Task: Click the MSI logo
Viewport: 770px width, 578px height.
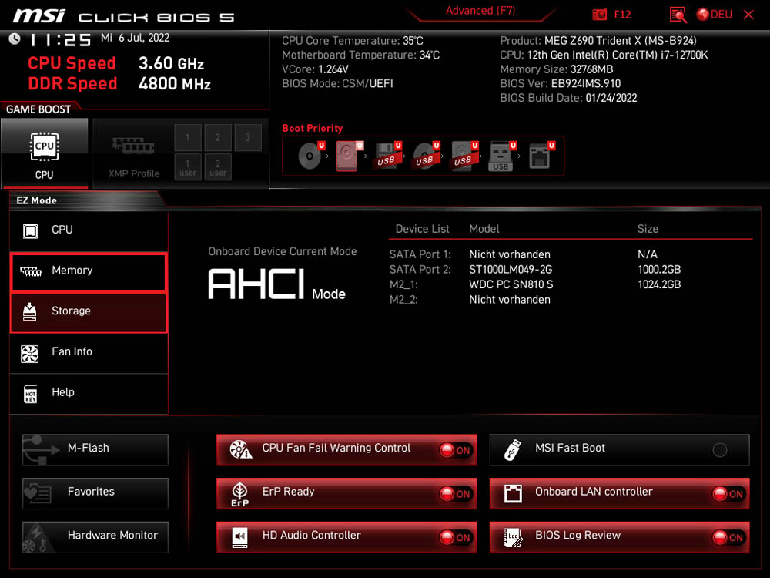Action: 39,15
